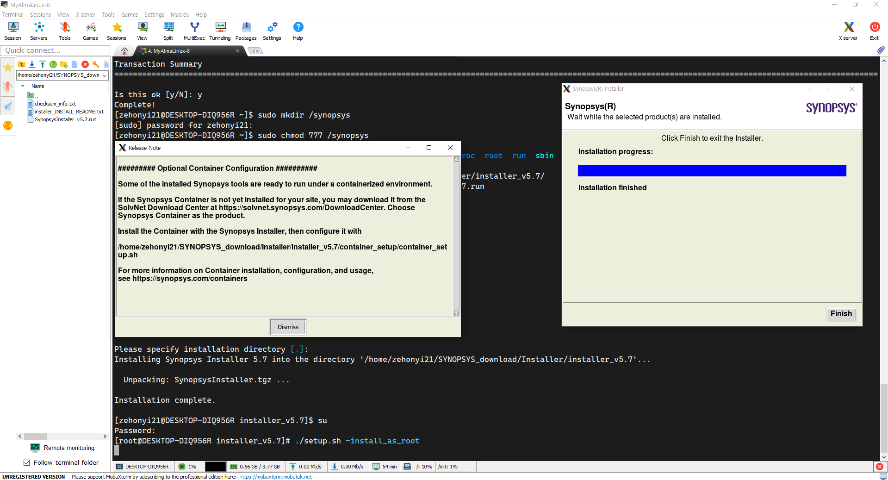Click the key permissions icon in SFTP toolbar
Viewport: 888px width, 480px height.
point(96,64)
